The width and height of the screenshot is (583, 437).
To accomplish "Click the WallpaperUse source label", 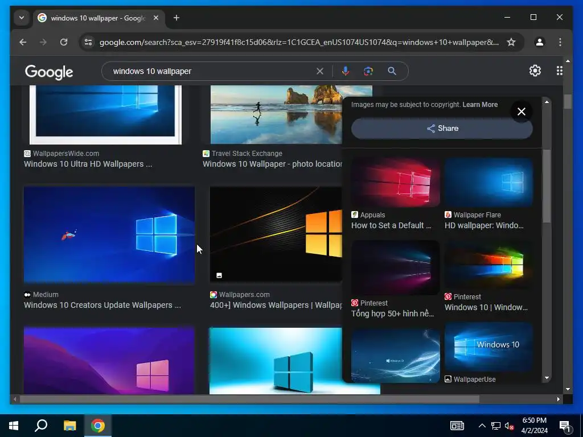I will click(470, 380).
